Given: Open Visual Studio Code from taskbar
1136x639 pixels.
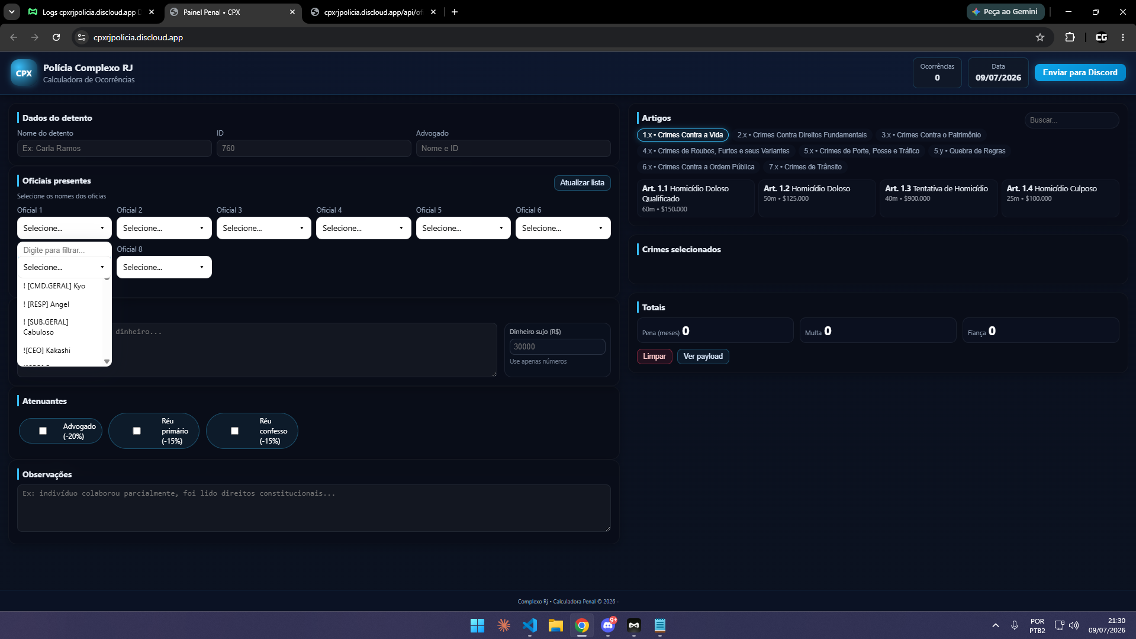Looking at the screenshot, I should coord(530,625).
